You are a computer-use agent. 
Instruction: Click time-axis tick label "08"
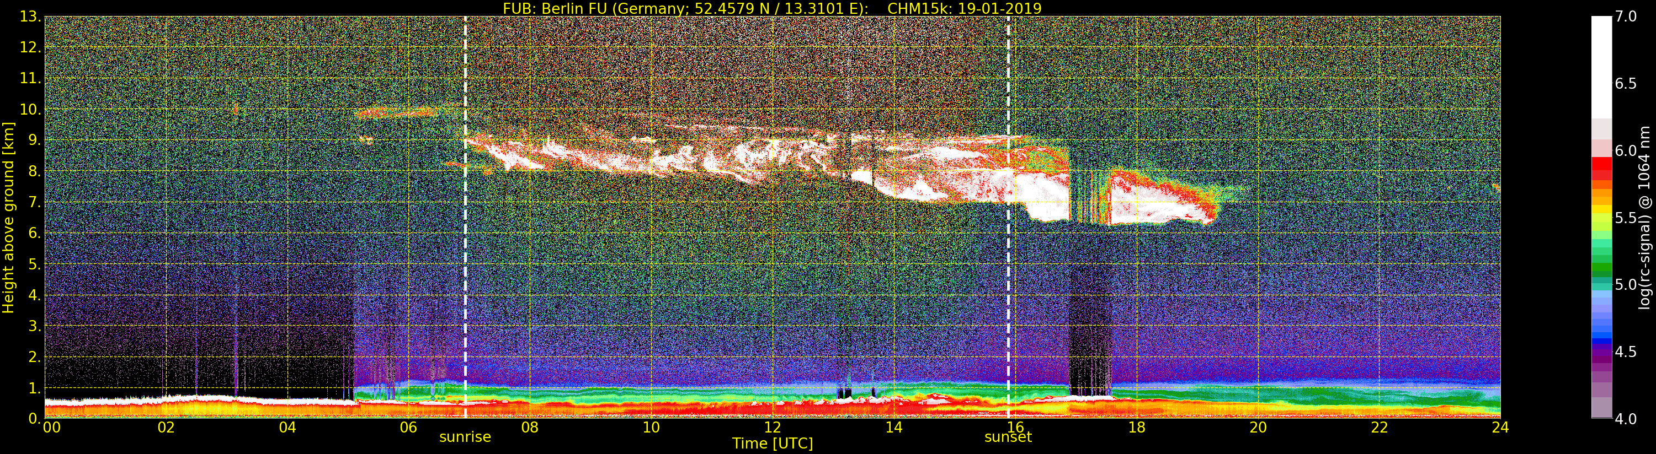[x=530, y=427]
